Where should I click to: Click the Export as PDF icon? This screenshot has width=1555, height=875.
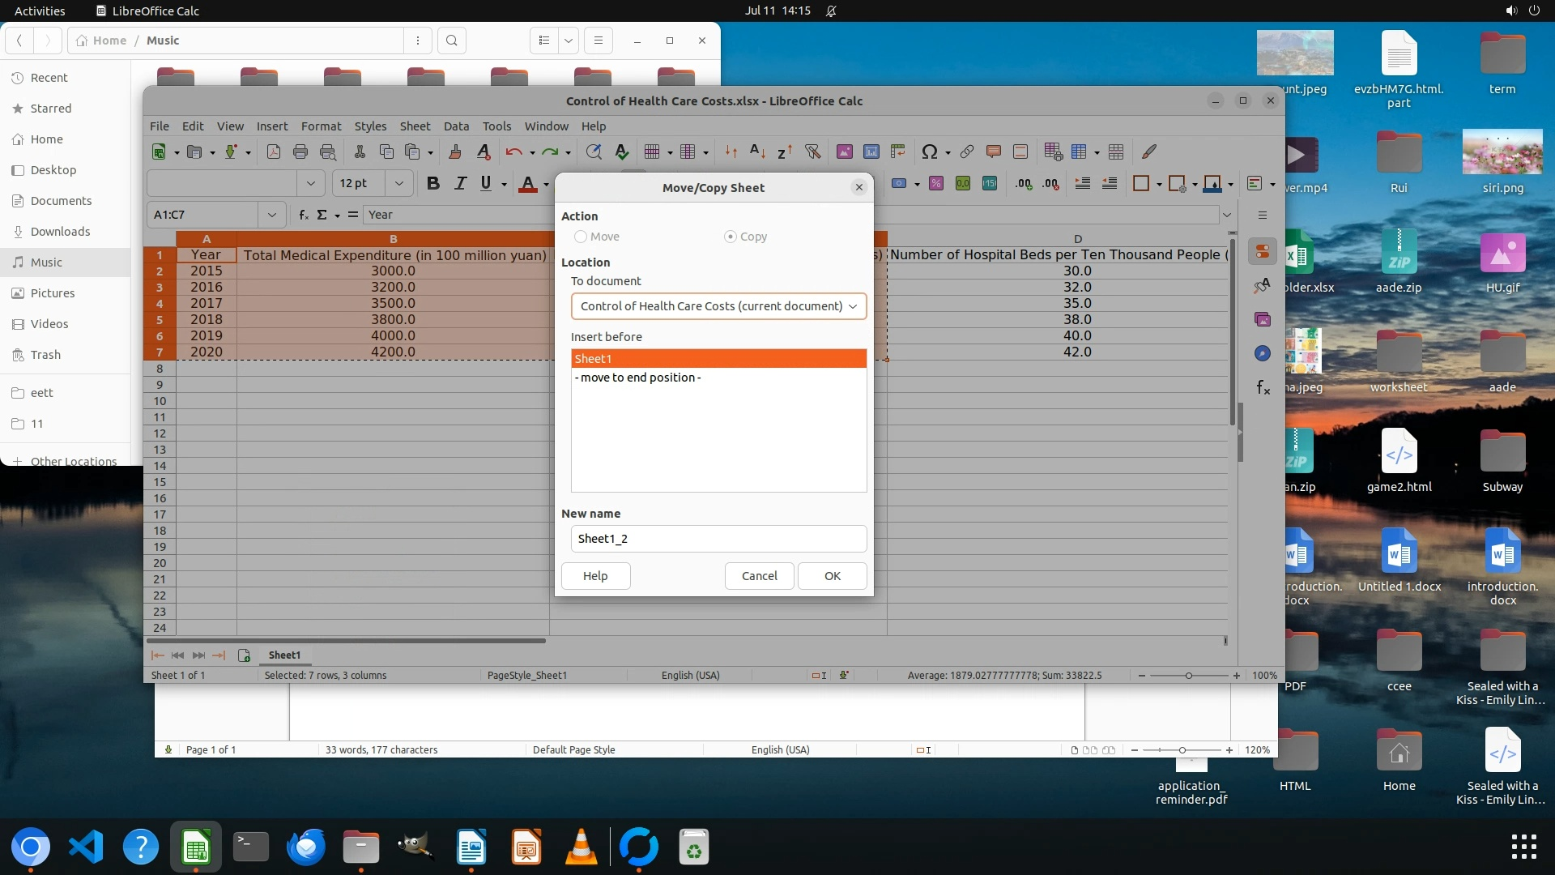click(274, 152)
